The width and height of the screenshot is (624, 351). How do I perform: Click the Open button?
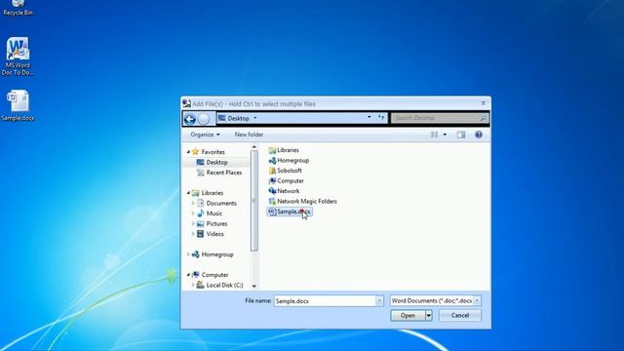408,315
